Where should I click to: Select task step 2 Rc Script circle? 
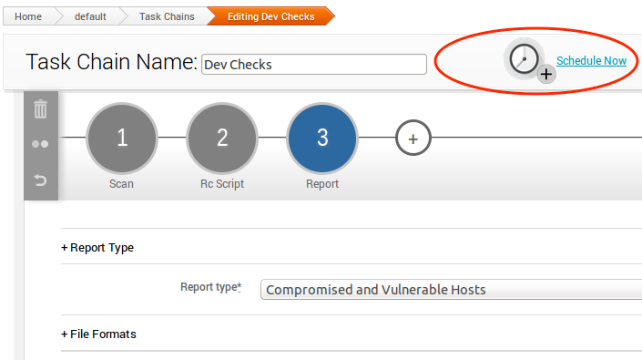(x=222, y=138)
